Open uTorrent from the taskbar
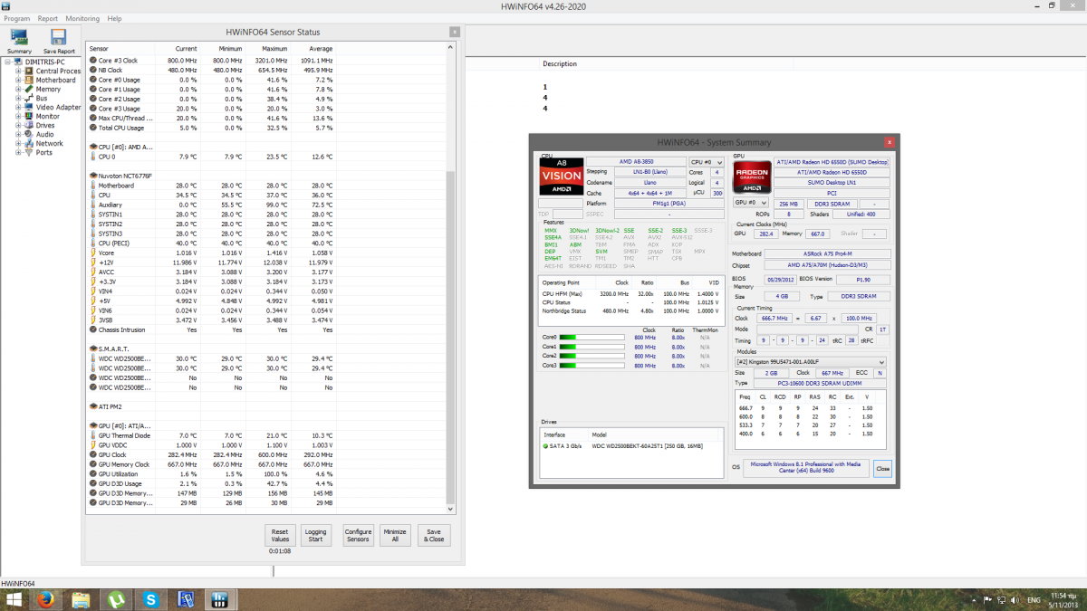This screenshot has height=611, width=1087. pos(116,599)
